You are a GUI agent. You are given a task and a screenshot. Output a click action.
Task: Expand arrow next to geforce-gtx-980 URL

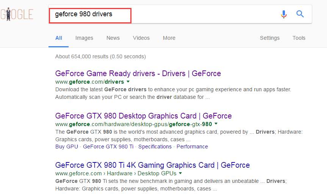point(216,124)
